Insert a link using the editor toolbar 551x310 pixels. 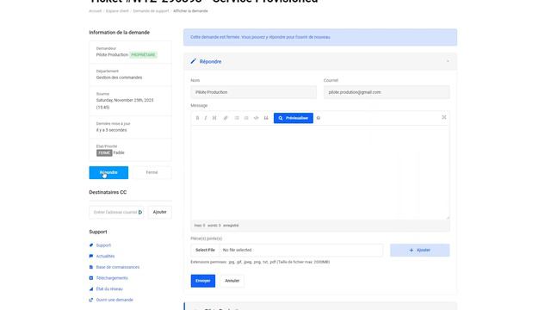coord(226,118)
